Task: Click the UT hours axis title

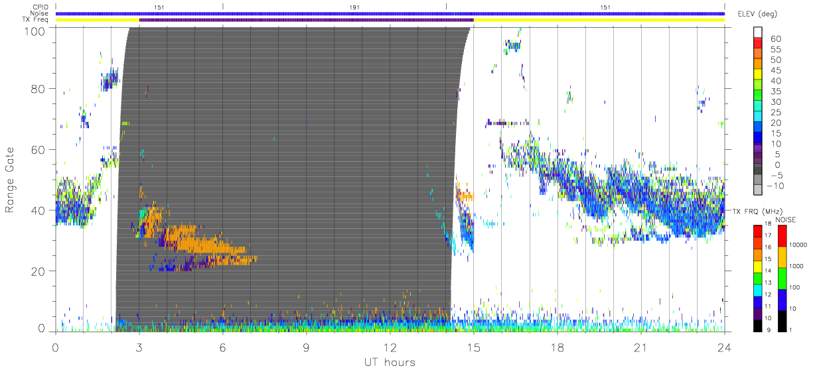Action: pyautogui.click(x=389, y=362)
